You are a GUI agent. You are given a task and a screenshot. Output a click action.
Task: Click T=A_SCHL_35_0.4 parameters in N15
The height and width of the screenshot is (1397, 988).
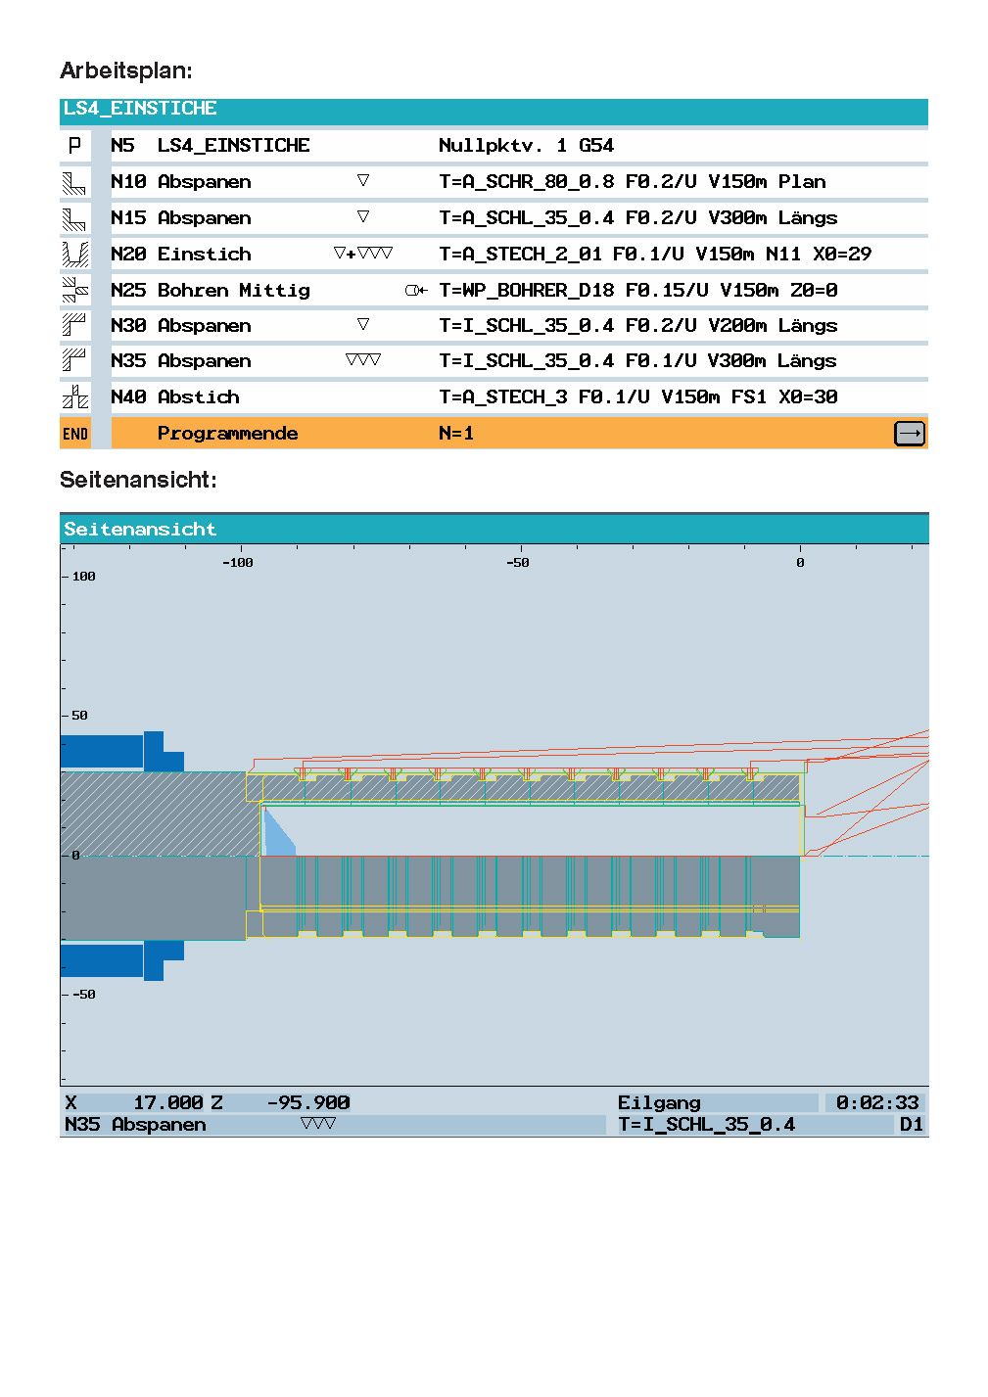637,218
